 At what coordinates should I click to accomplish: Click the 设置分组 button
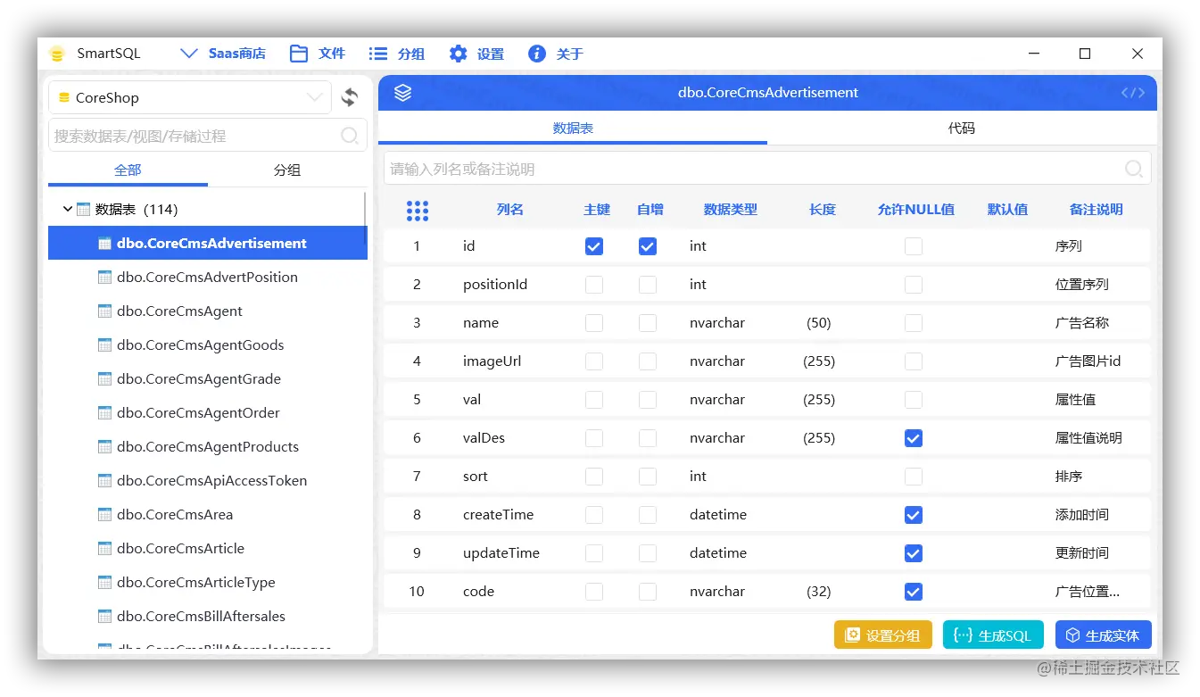(883, 635)
